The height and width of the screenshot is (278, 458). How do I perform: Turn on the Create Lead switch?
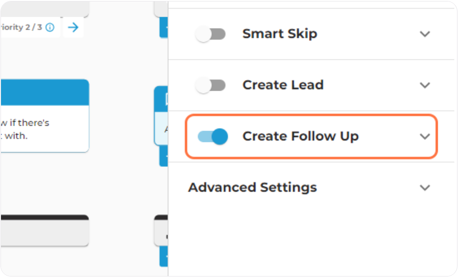[211, 85]
